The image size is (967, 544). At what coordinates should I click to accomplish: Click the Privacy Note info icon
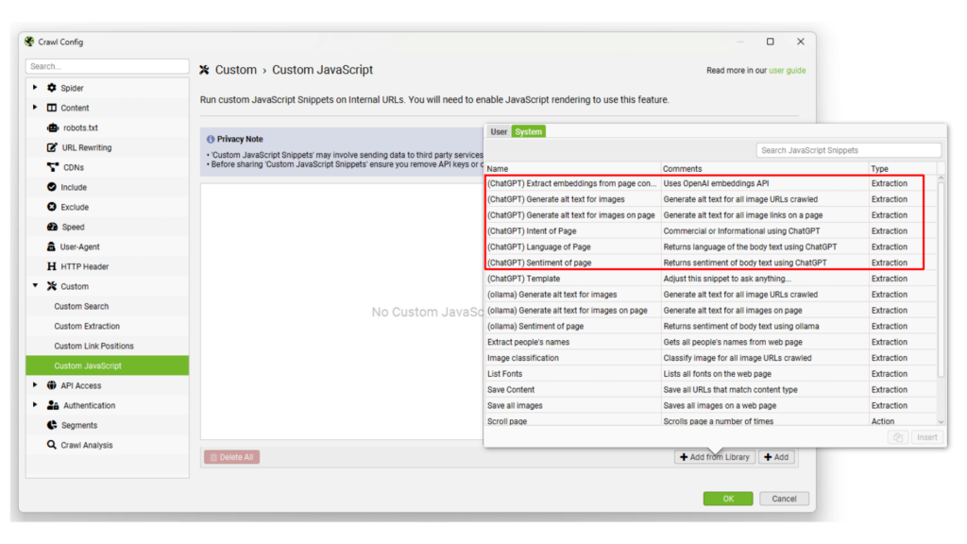pos(211,140)
